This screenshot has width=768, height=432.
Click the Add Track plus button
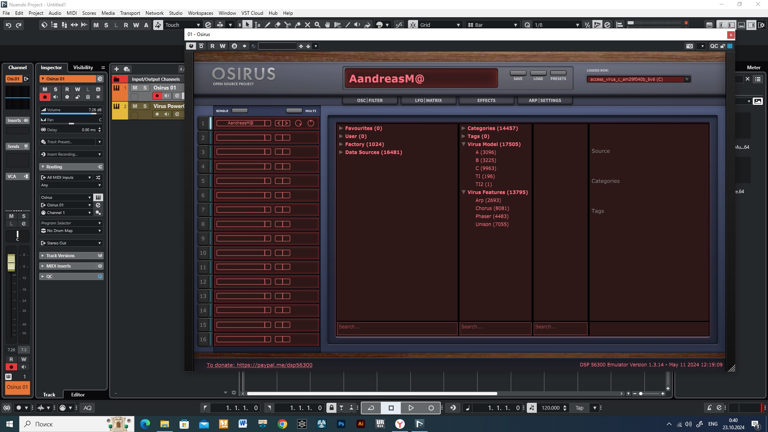point(116,69)
